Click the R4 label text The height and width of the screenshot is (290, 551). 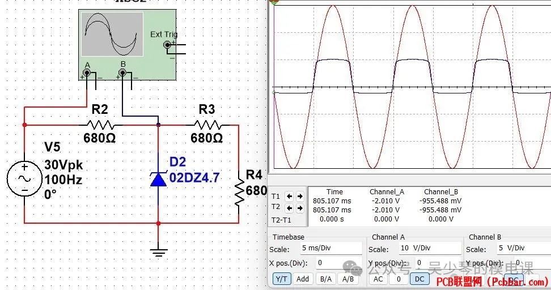coord(254,174)
